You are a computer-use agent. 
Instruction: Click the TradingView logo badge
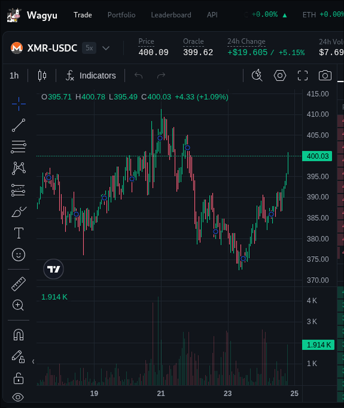click(x=53, y=269)
